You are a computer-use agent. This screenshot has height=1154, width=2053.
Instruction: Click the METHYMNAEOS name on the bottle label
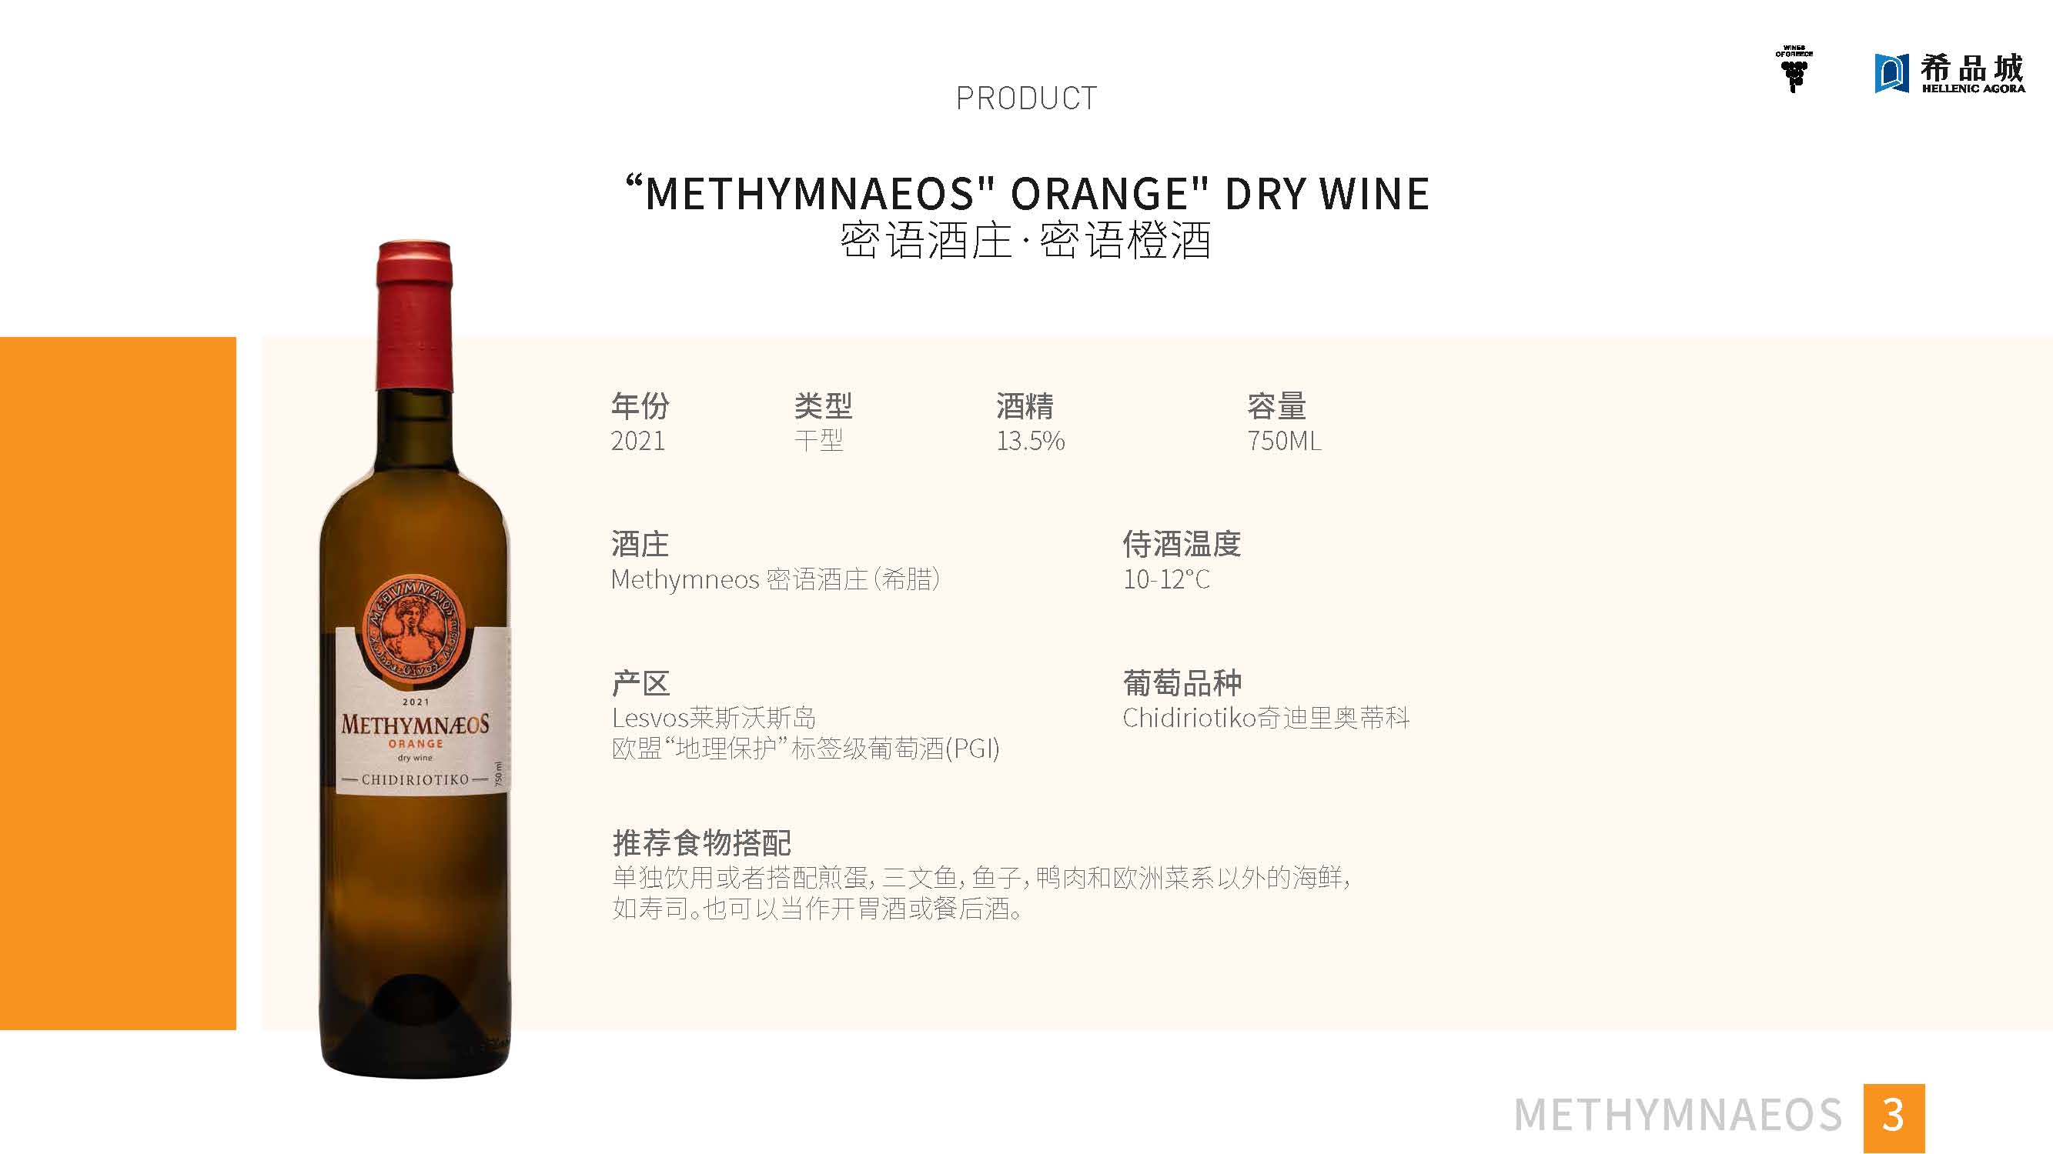click(x=415, y=724)
